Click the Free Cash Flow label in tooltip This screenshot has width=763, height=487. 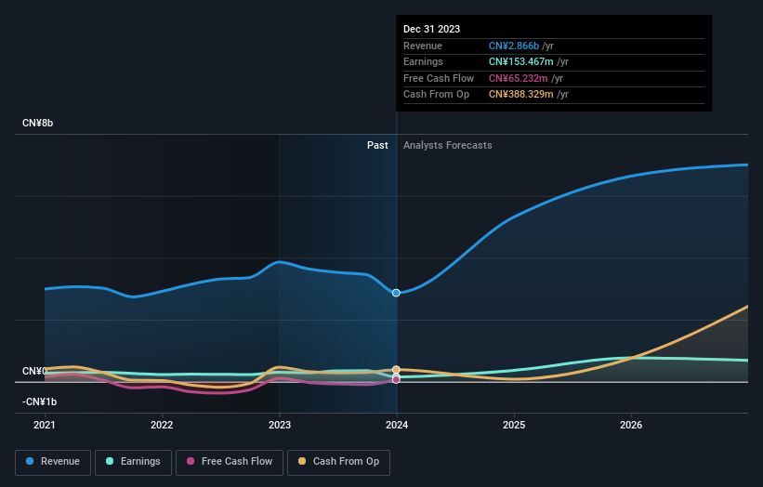(439, 78)
